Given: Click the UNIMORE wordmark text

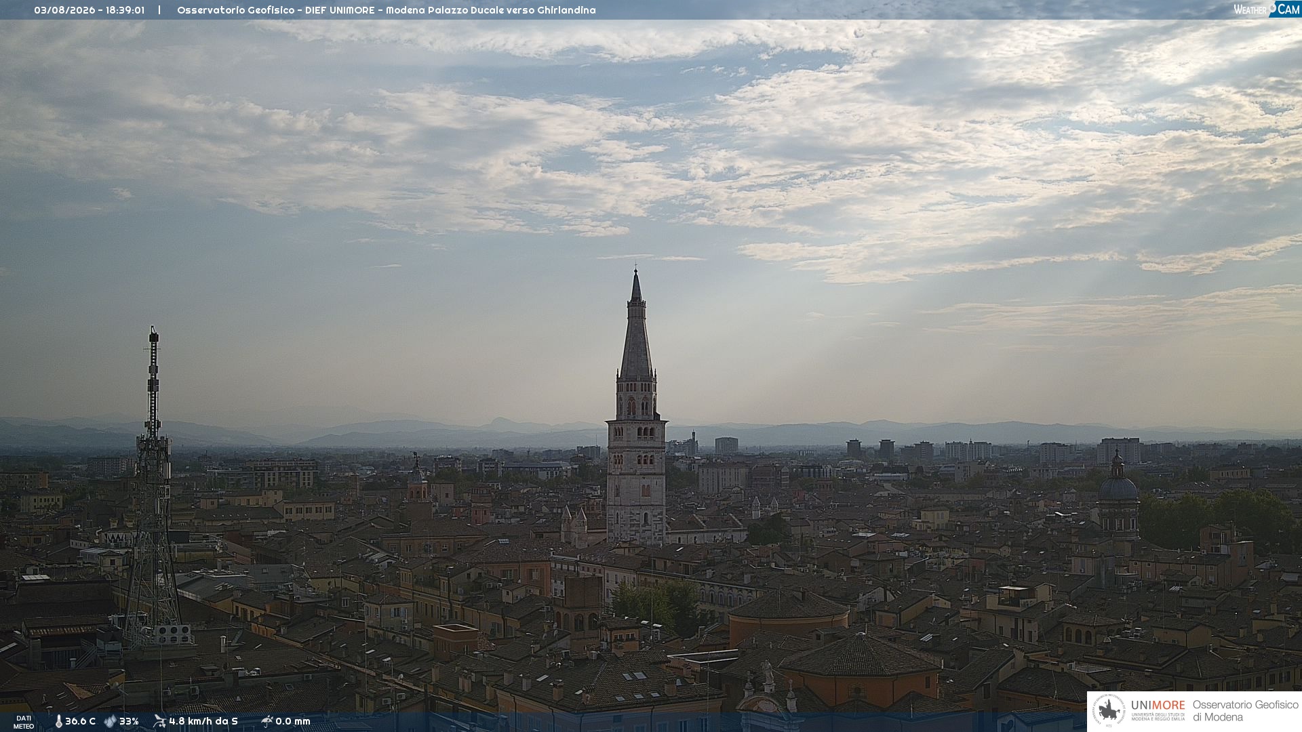Looking at the screenshot, I should 1158,705.
